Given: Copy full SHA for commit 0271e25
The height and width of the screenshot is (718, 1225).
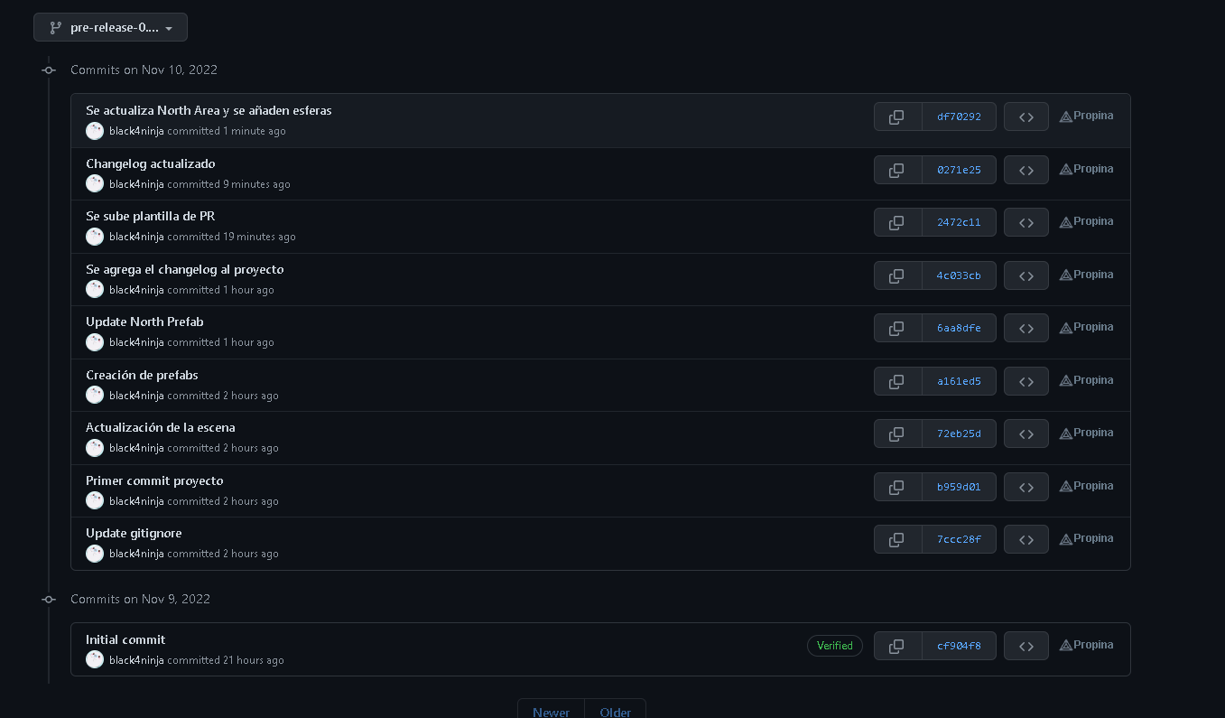Looking at the screenshot, I should (896, 170).
